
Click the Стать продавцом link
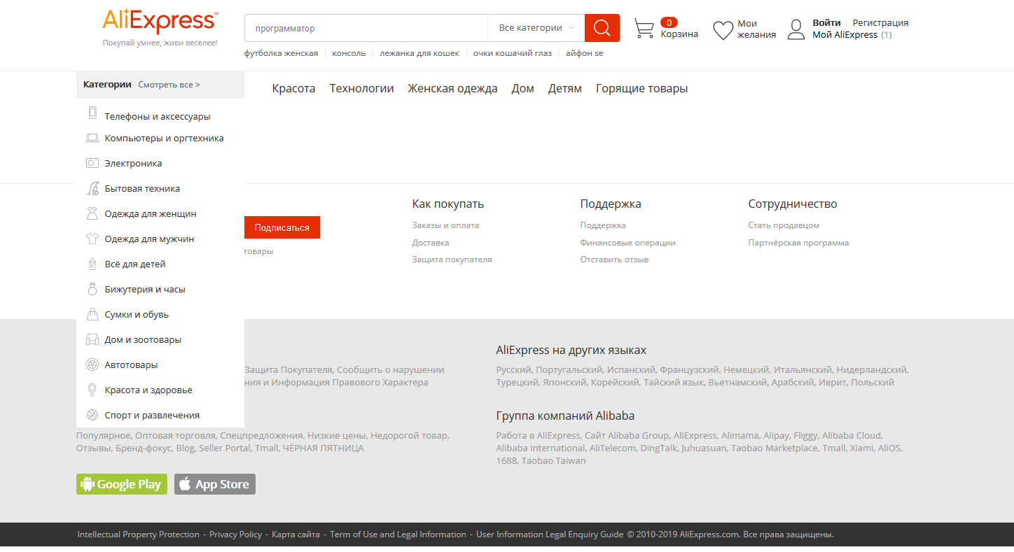[x=784, y=225]
